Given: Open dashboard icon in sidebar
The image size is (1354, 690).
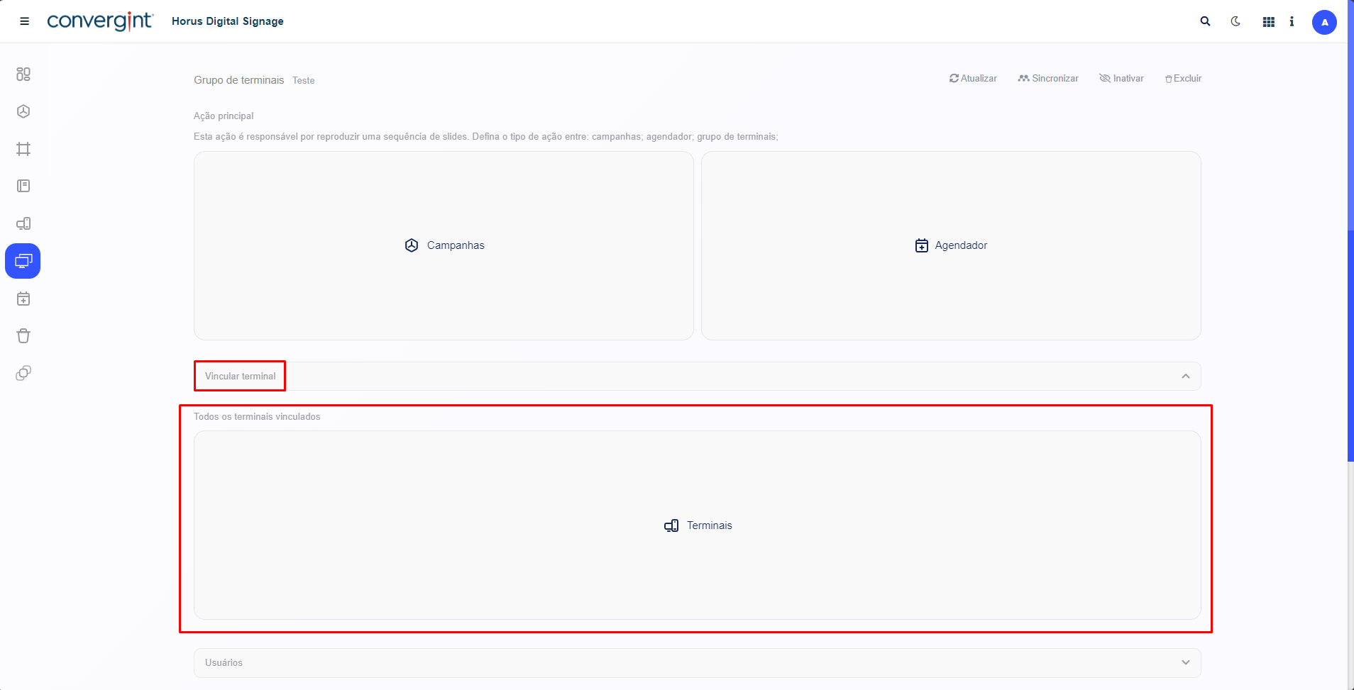Looking at the screenshot, I should tap(23, 74).
